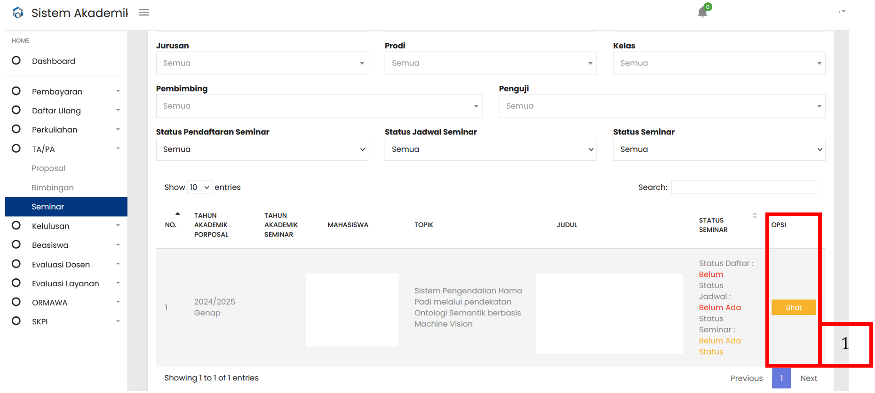Click the circle icon beside TA/PA
Screen dimensions: 875x393
point(16,149)
